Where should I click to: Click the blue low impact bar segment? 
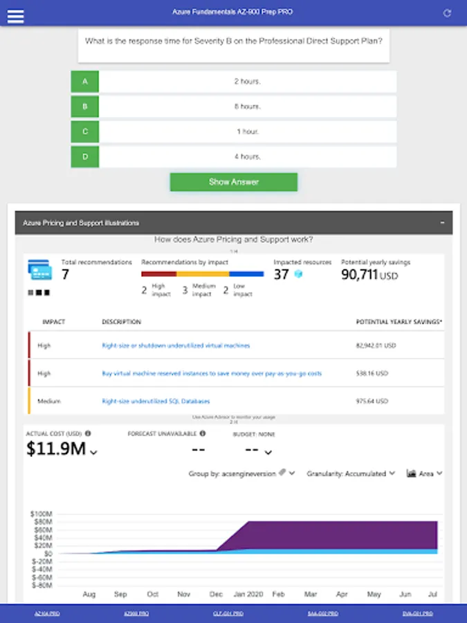pos(246,273)
